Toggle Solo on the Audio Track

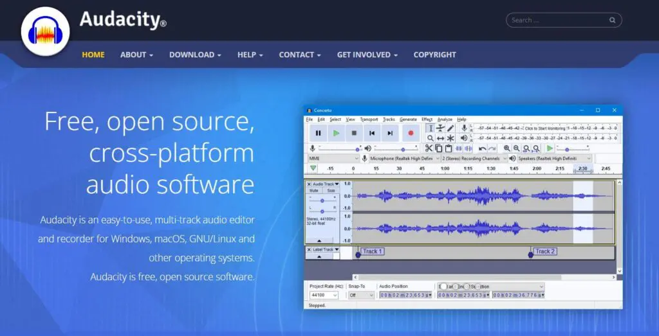click(331, 190)
